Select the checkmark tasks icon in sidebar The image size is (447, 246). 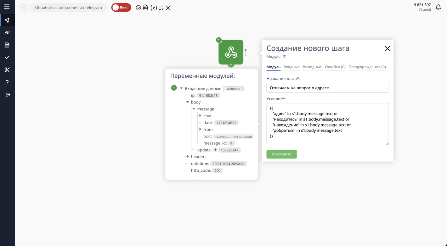coord(7,57)
